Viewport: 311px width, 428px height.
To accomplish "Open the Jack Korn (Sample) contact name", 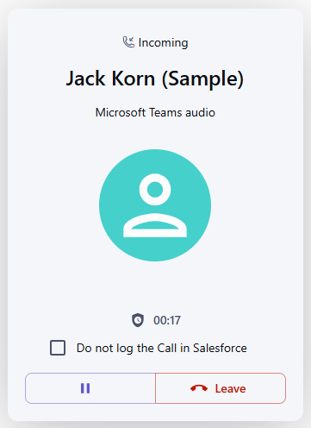I will tap(155, 79).
